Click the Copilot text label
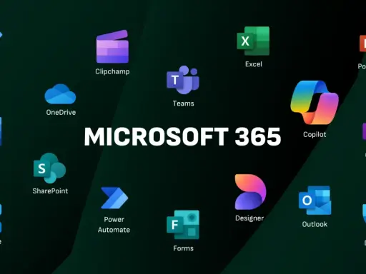Screen dimensions: 366x274 315,134
